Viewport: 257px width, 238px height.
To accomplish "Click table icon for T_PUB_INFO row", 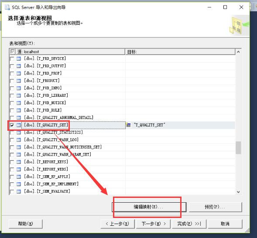I will tap(19, 88).
